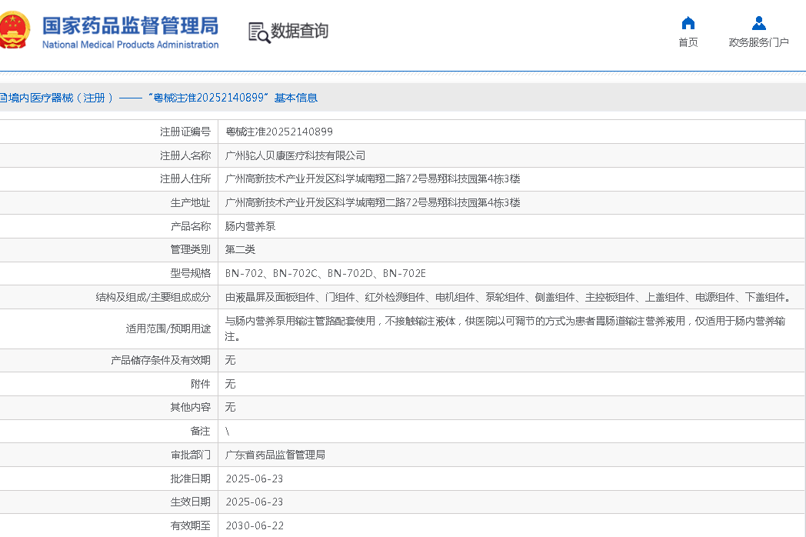Screen dimensions: 806x537
Task: Click model specification BN-702 values
Action: pos(325,273)
